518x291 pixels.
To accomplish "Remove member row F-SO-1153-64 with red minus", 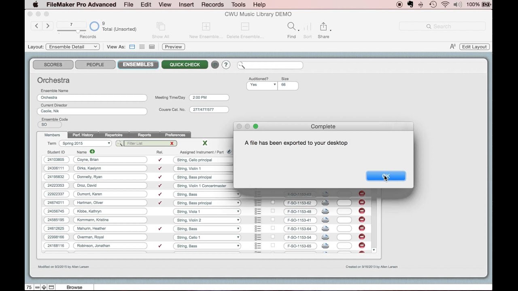I will point(362,228).
